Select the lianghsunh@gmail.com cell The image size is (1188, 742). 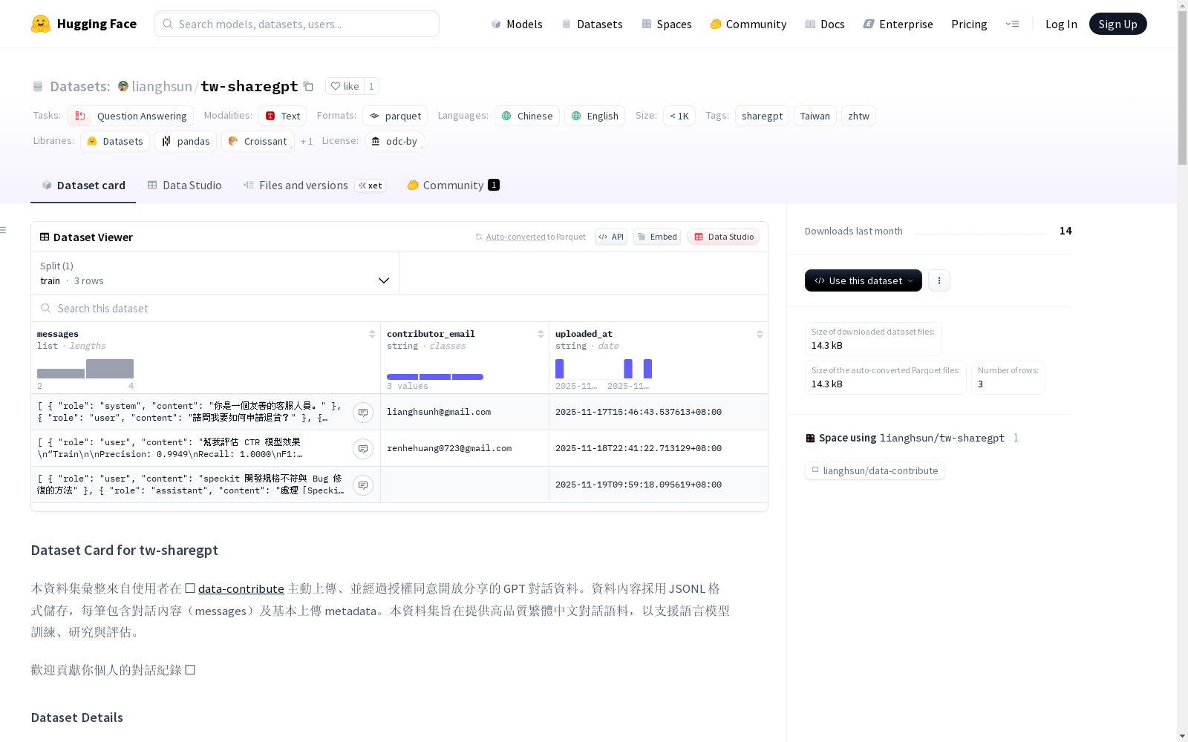tap(465, 412)
